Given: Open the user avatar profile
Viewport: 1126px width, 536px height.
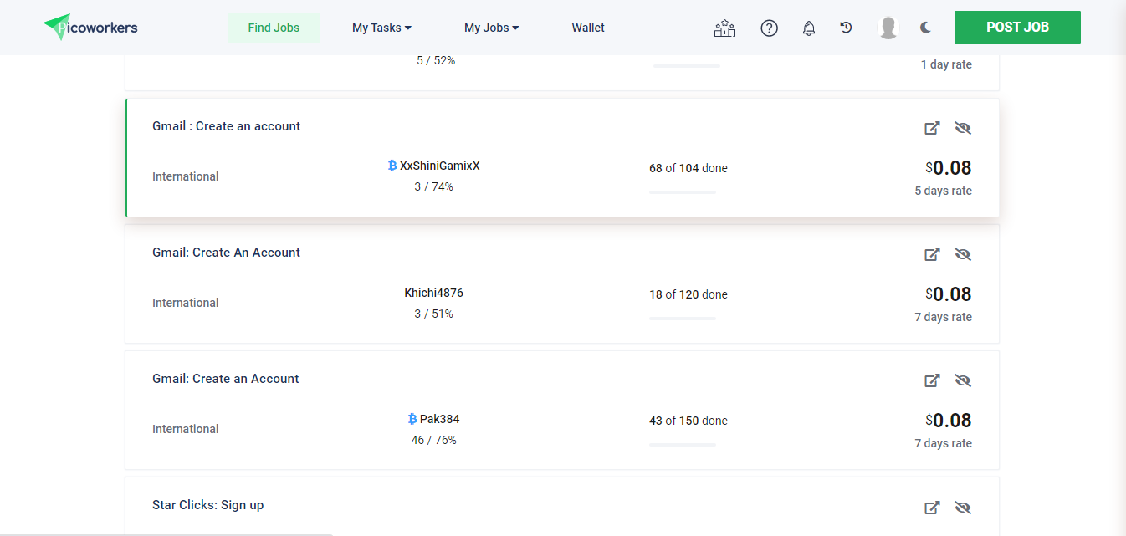Looking at the screenshot, I should [888, 28].
